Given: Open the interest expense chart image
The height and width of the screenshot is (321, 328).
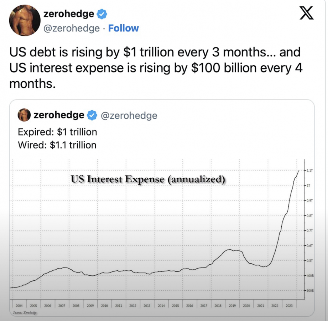Looking at the screenshot, I should 160,243.
